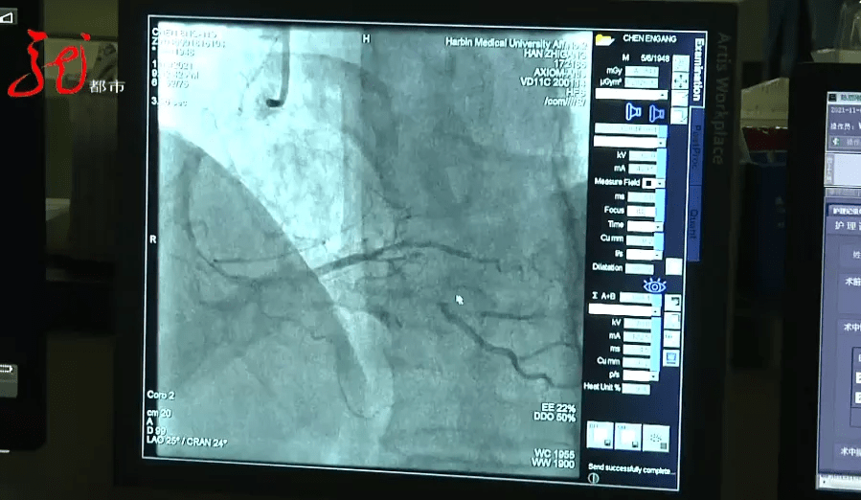Select the left X-ray tube icon

click(x=633, y=112)
